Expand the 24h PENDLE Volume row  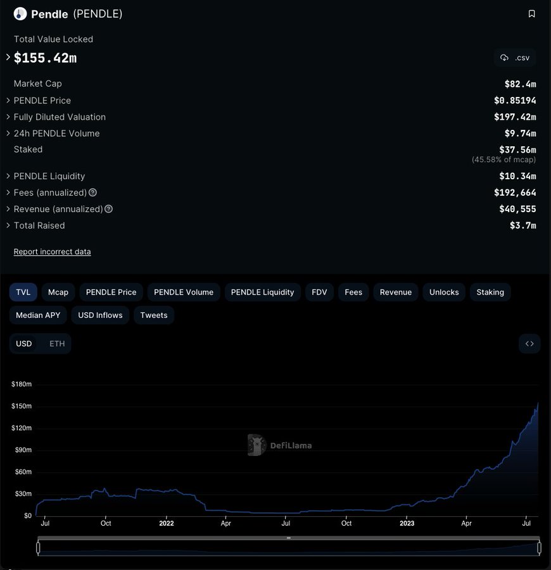point(8,134)
